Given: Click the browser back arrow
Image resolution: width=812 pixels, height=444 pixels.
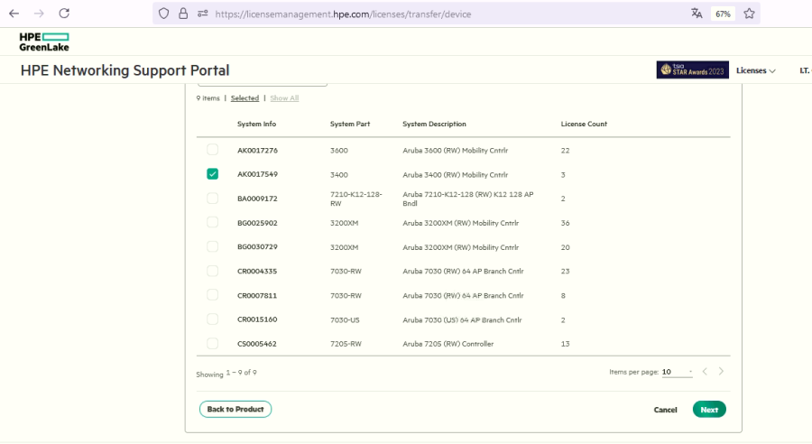Looking at the screenshot, I should pyautogui.click(x=14, y=14).
